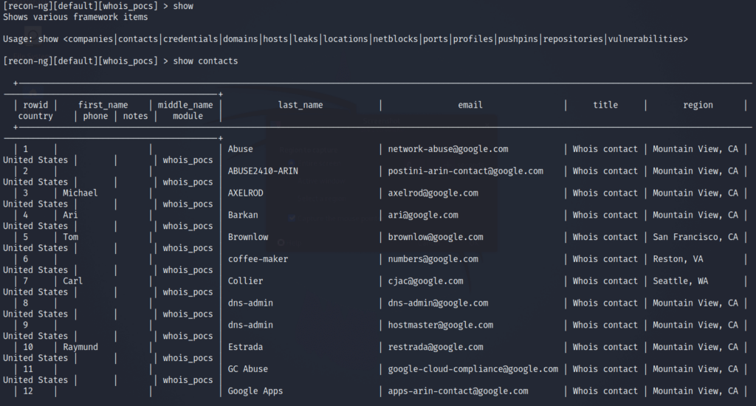Click the first name Raymund
Image resolution: width=756 pixels, height=406 pixels.
(x=80, y=347)
